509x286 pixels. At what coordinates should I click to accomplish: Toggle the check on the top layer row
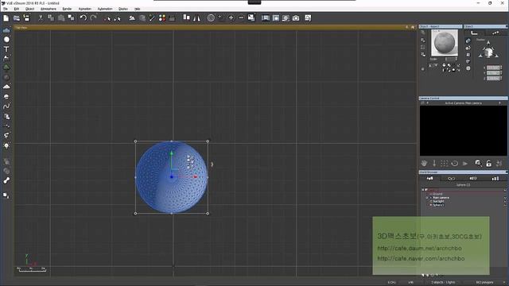coord(505,190)
